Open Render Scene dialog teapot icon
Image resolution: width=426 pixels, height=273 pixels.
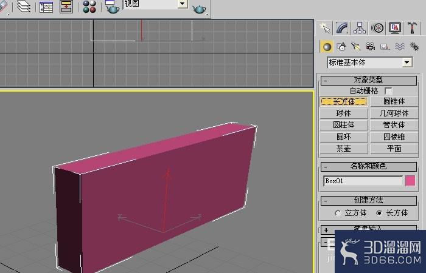(x=111, y=7)
